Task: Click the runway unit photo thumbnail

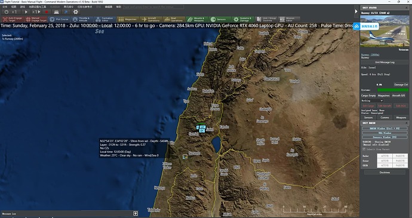Action: pyautogui.click(x=385, y=31)
